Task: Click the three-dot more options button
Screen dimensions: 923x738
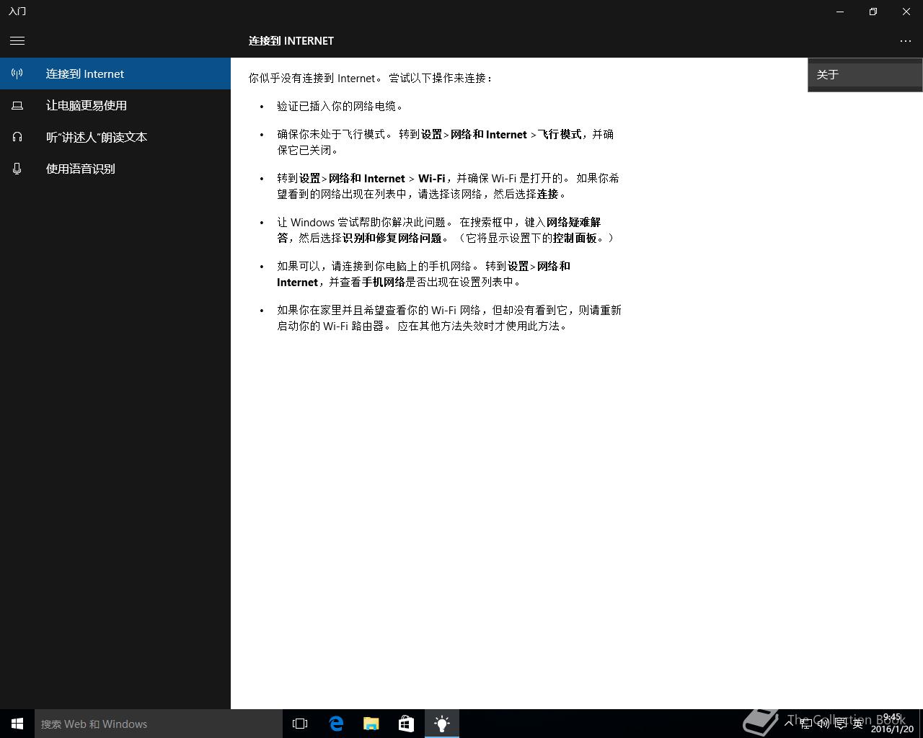Action: pyautogui.click(x=906, y=41)
